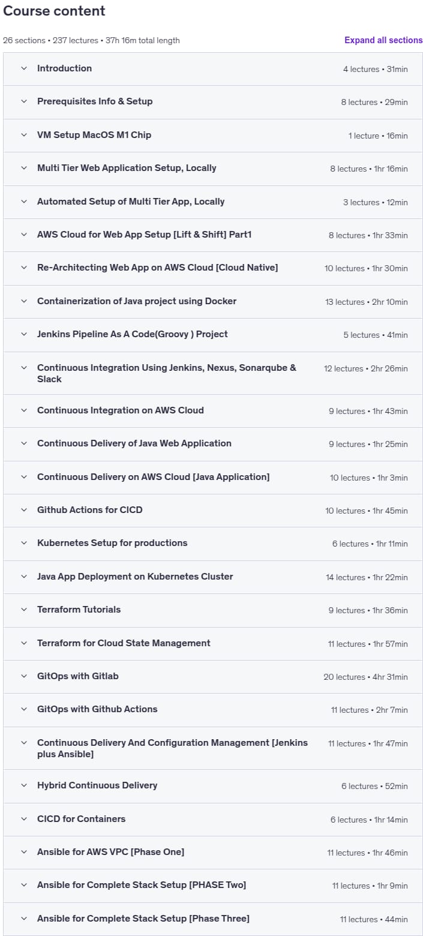Click the Hybrid Continuous Delivery title

point(97,785)
